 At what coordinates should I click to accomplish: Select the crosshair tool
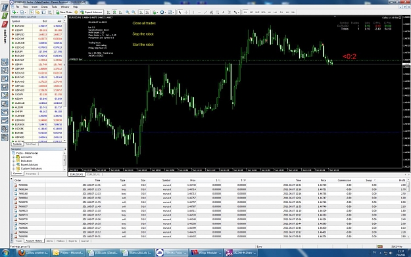pos(186,12)
